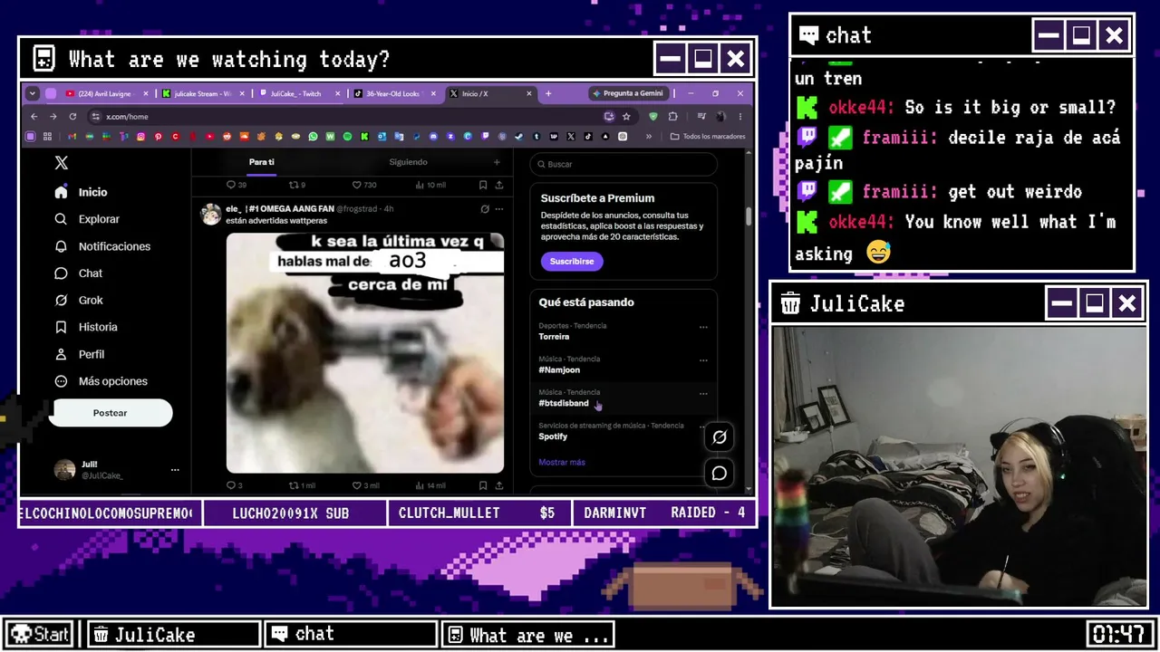Image resolution: width=1160 pixels, height=652 pixels.
Task: Open more options for Torreira trend
Action: 703,327
